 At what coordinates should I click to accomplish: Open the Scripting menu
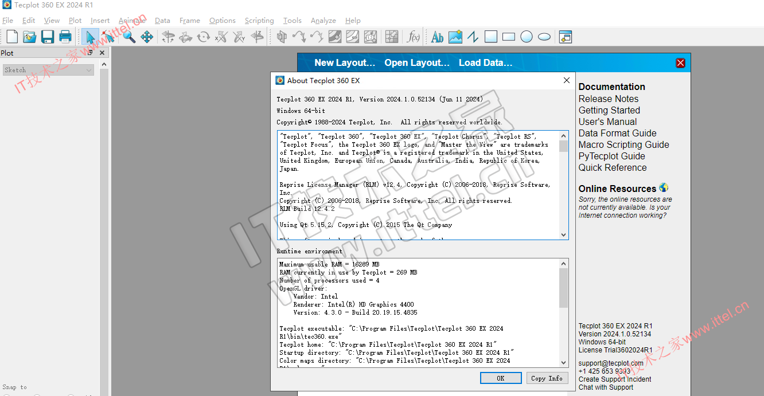(259, 21)
